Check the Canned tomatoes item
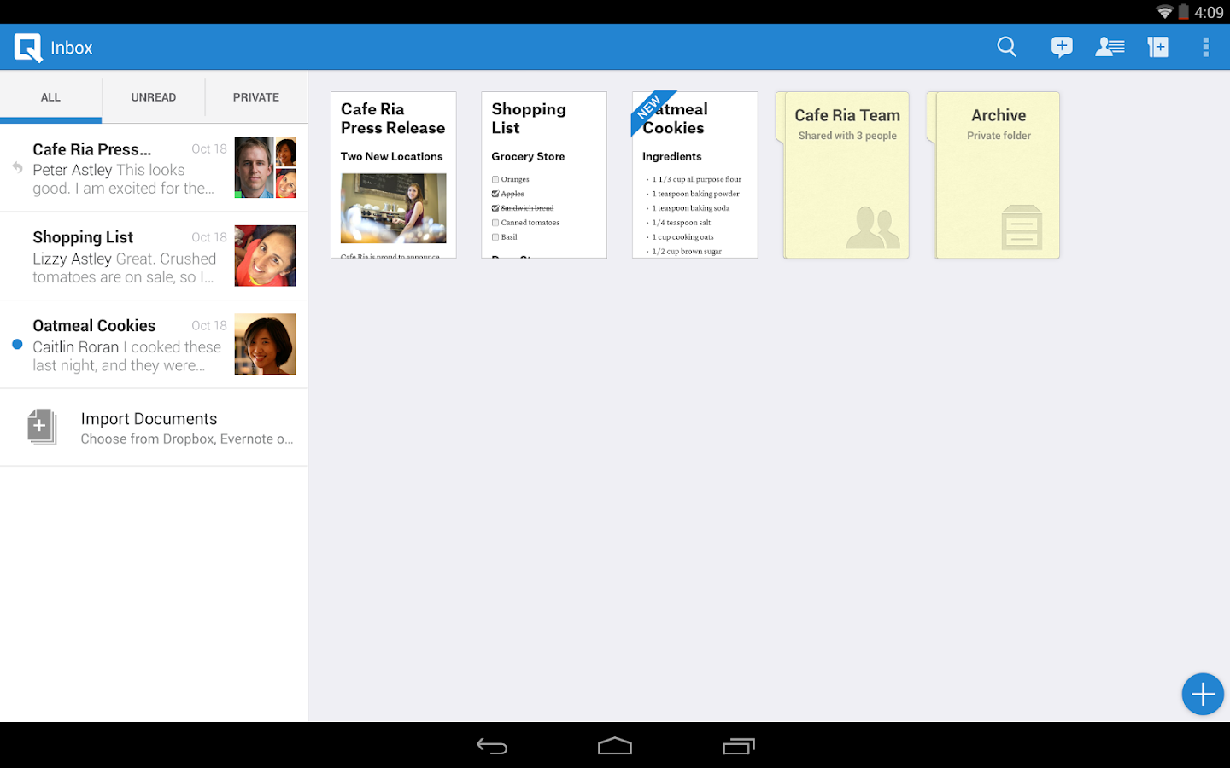 click(495, 222)
